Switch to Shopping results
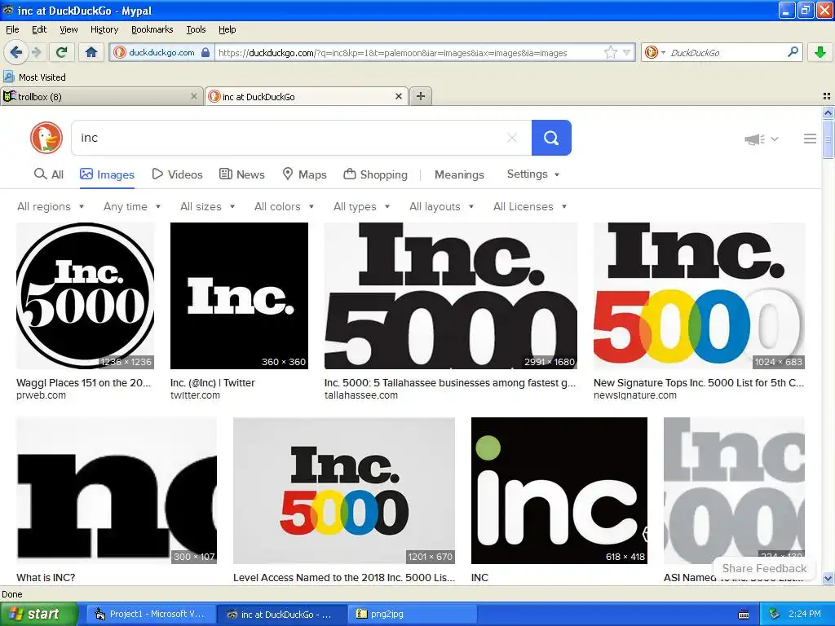This screenshot has width=835, height=626. [375, 174]
